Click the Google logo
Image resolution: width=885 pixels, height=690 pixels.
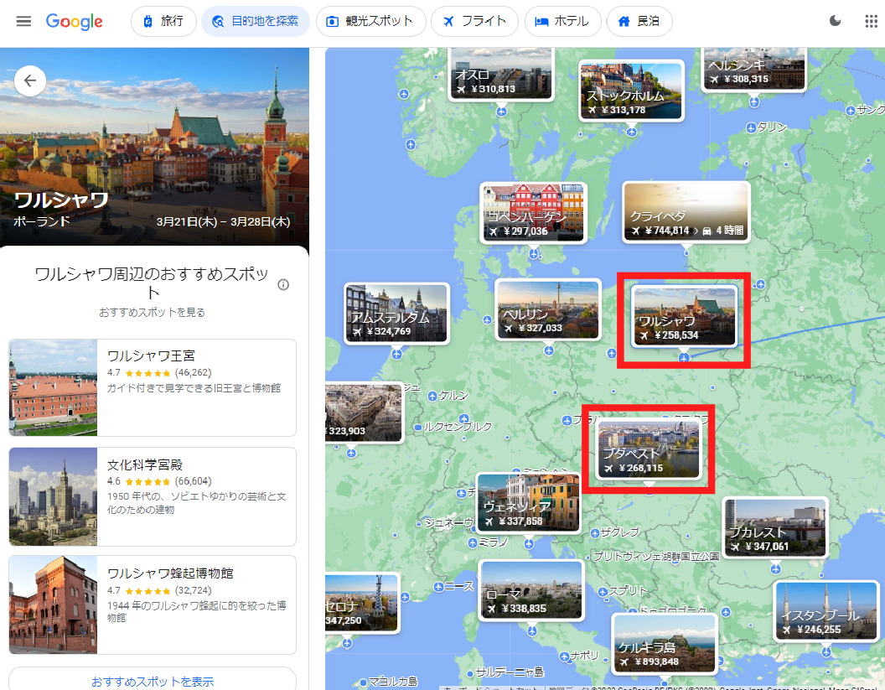tap(74, 22)
